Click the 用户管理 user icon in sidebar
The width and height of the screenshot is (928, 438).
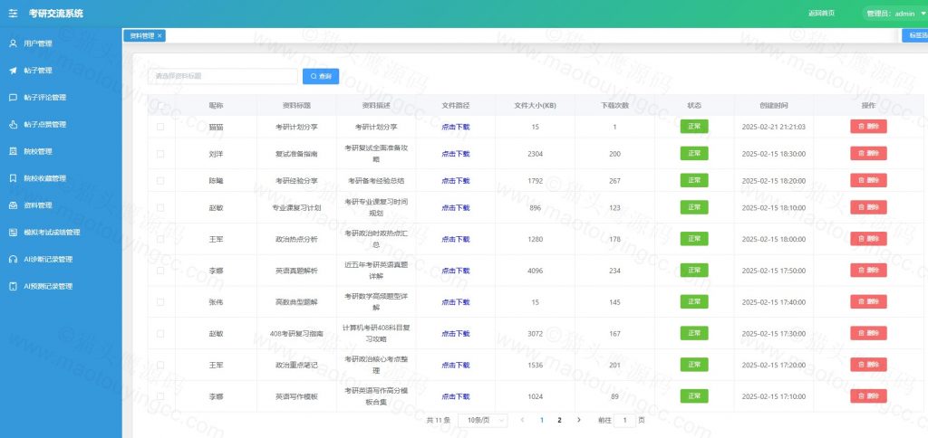[x=13, y=43]
